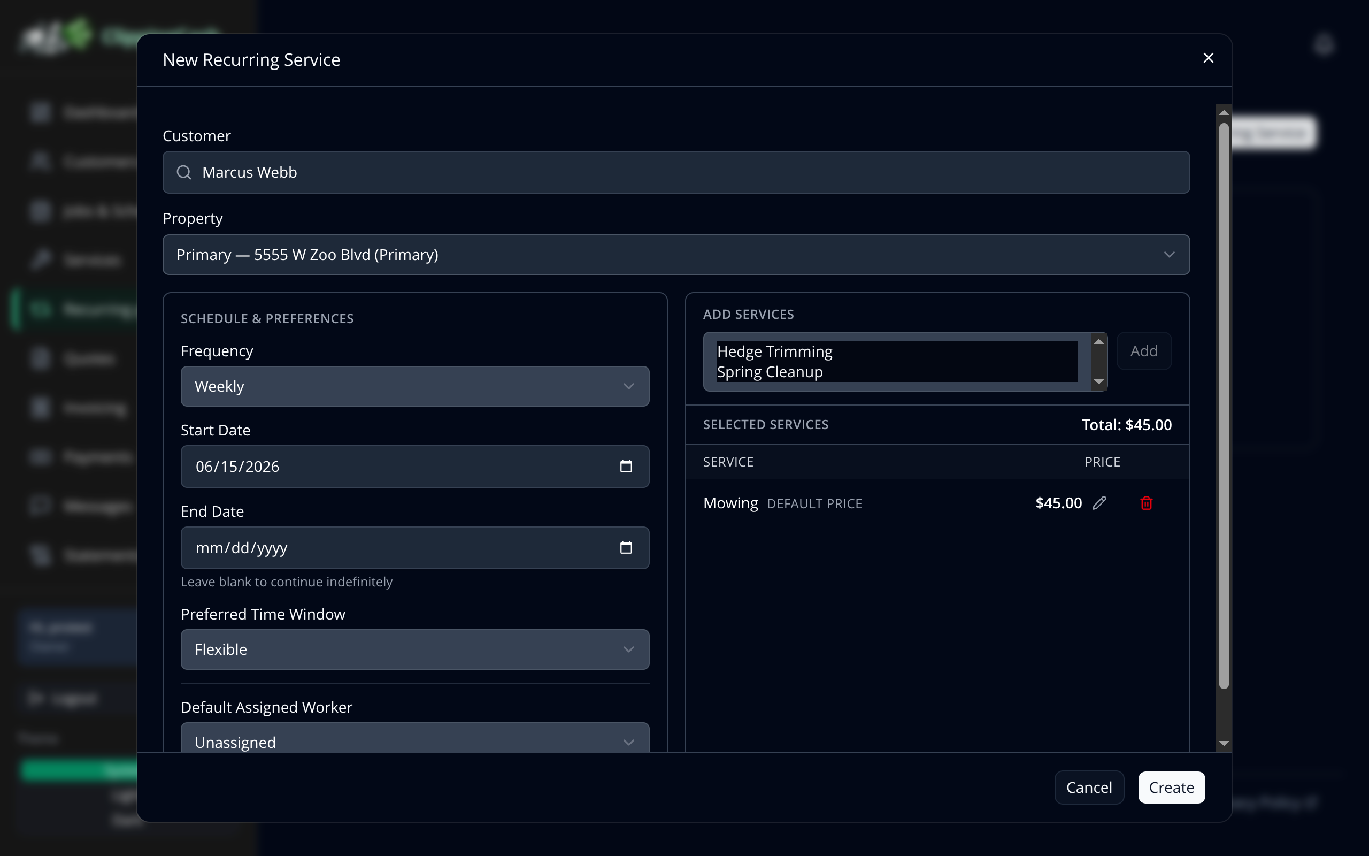Viewport: 1369px width, 856px height.
Task: Open the Start Date calendar picker
Action: 626,467
